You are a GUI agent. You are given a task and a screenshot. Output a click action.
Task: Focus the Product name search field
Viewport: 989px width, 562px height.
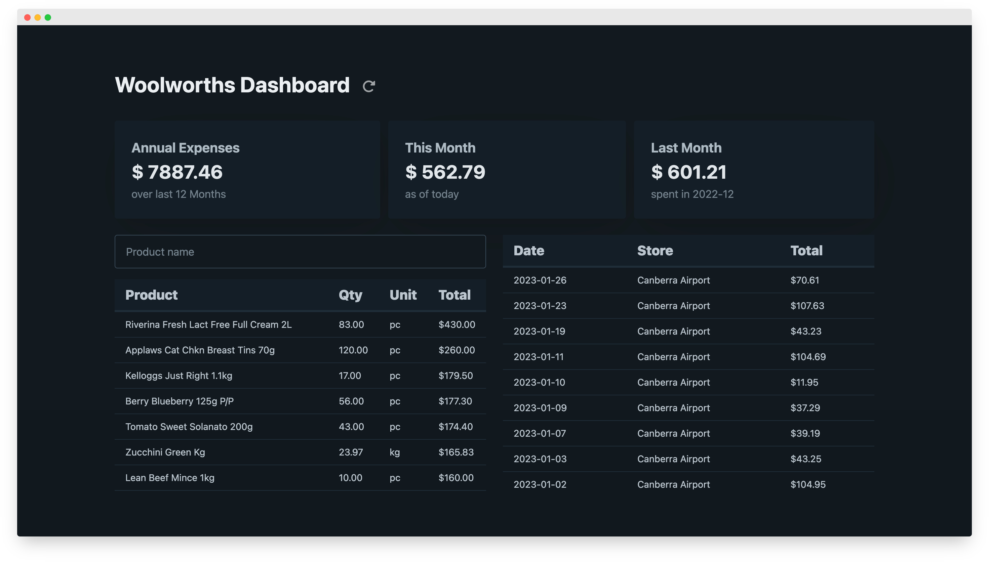coord(300,252)
